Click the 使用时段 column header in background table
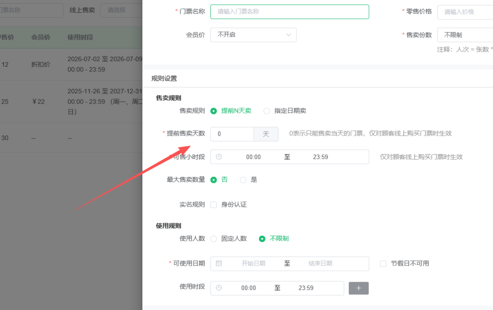Image resolution: width=493 pixels, height=310 pixels. click(x=80, y=37)
